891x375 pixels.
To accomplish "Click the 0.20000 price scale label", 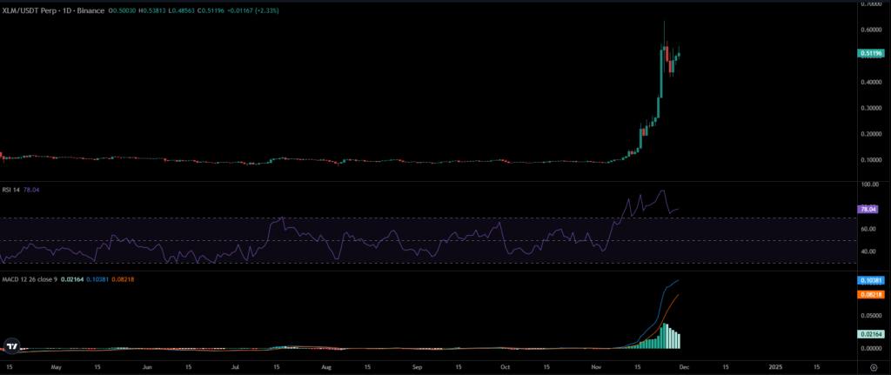I will pos(871,134).
